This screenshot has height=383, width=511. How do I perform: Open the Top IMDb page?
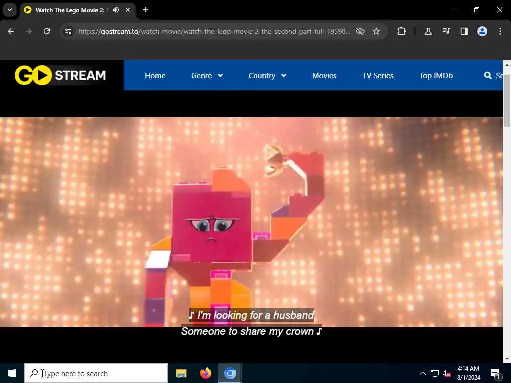436,76
